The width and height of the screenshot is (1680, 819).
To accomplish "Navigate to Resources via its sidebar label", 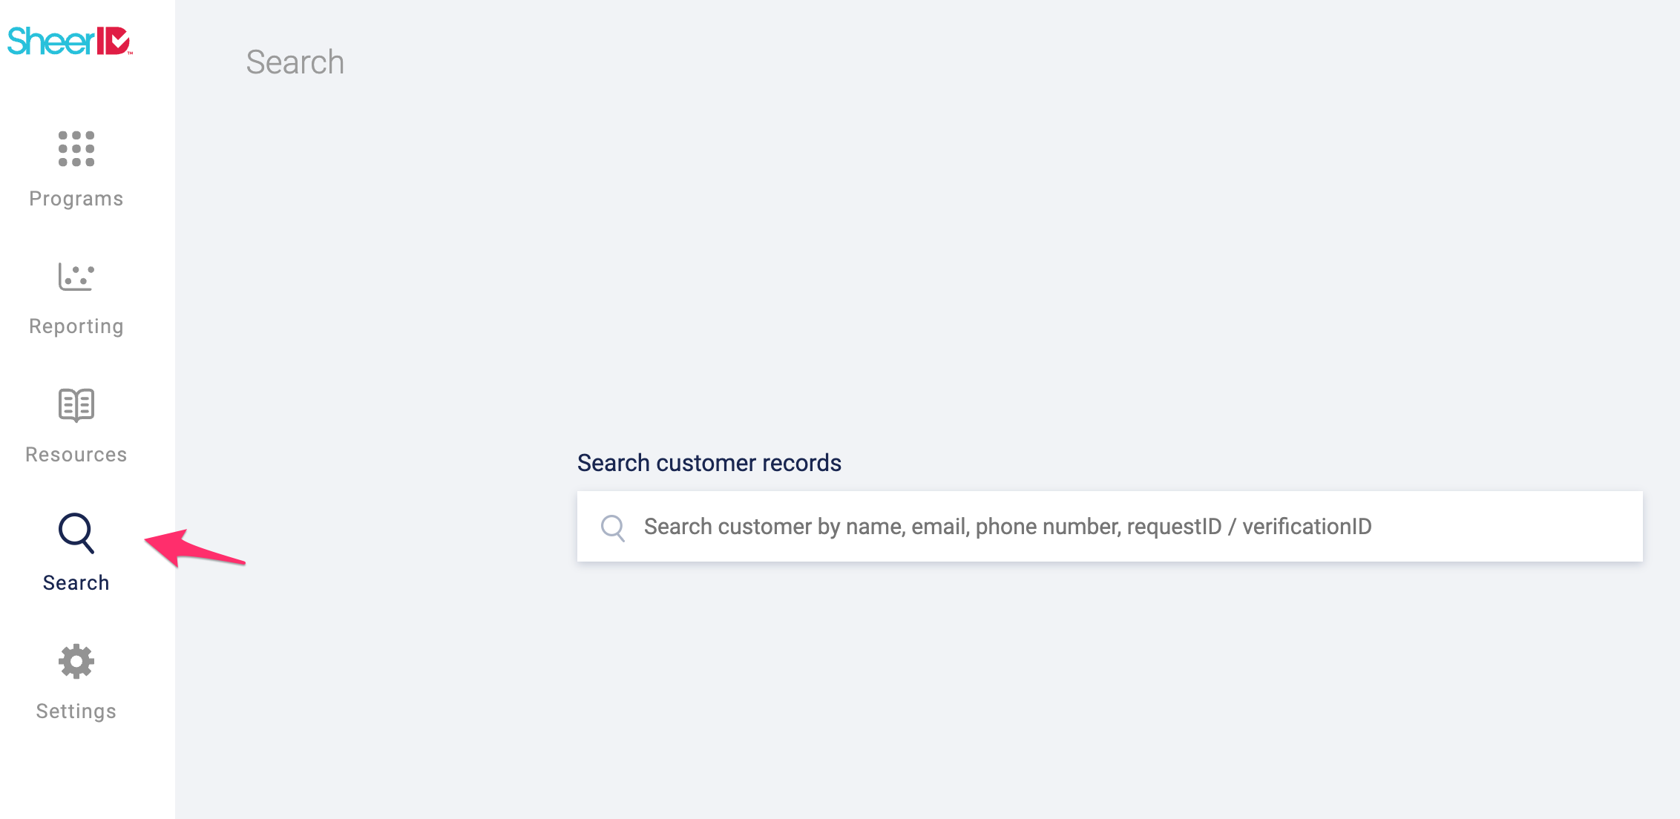I will (76, 455).
